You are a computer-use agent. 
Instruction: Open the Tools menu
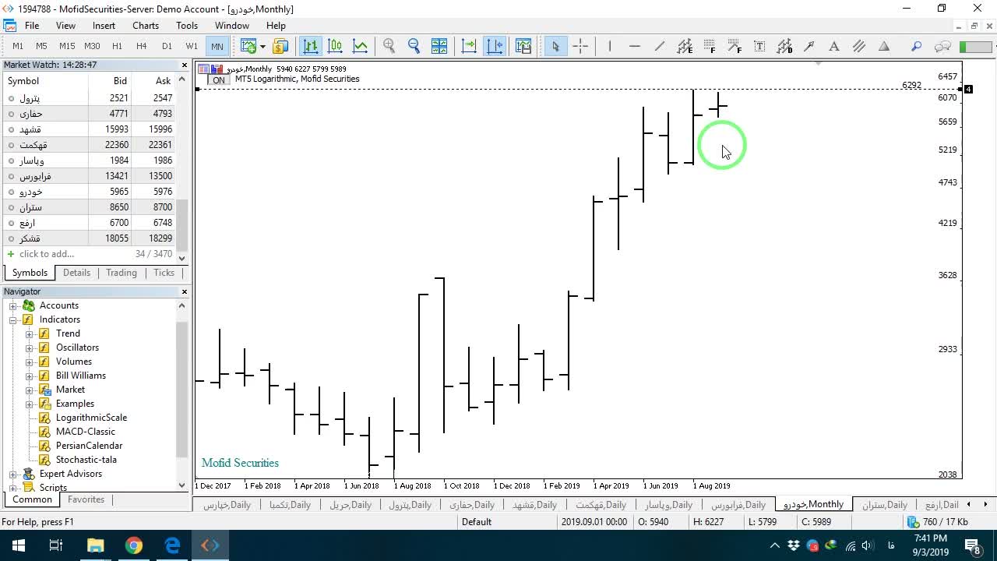pyautogui.click(x=187, y=26)
